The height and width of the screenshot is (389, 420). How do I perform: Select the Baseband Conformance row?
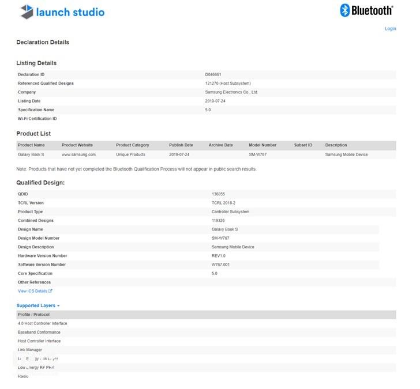(39, 332)
